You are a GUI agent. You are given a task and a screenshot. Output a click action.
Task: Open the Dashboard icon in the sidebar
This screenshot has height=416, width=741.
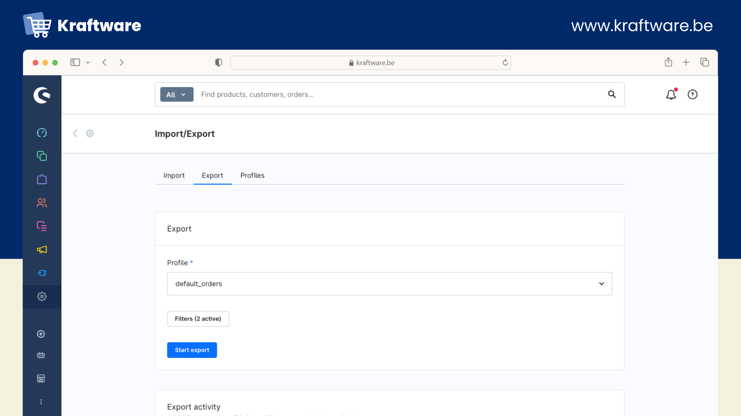(42, 133)
